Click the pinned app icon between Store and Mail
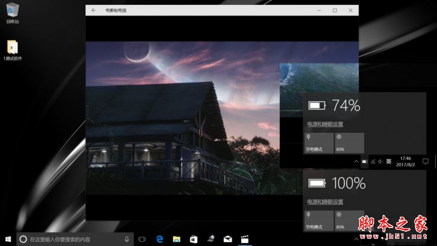This screenshot has width=437, height=246. (x=211, y=238)
